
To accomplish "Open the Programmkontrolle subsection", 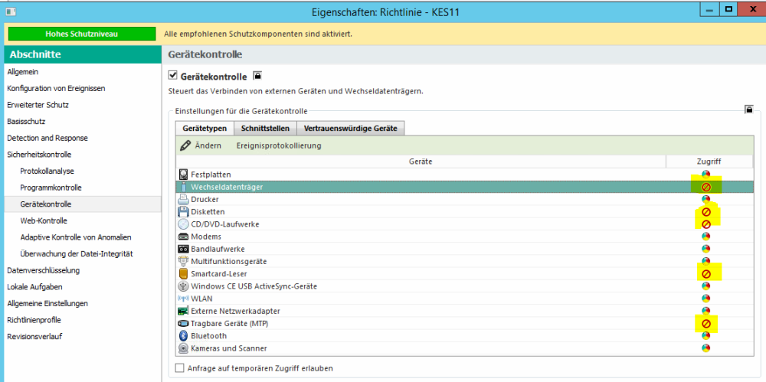I will point(51,188).
